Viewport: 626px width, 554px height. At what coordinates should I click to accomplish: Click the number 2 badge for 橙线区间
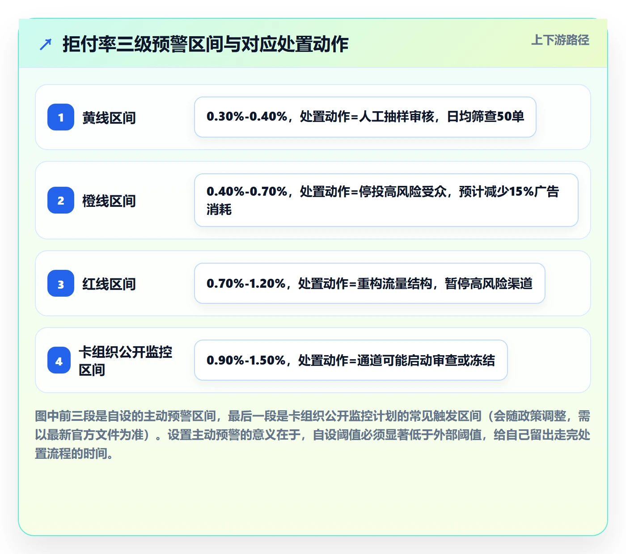pos(61,200)
